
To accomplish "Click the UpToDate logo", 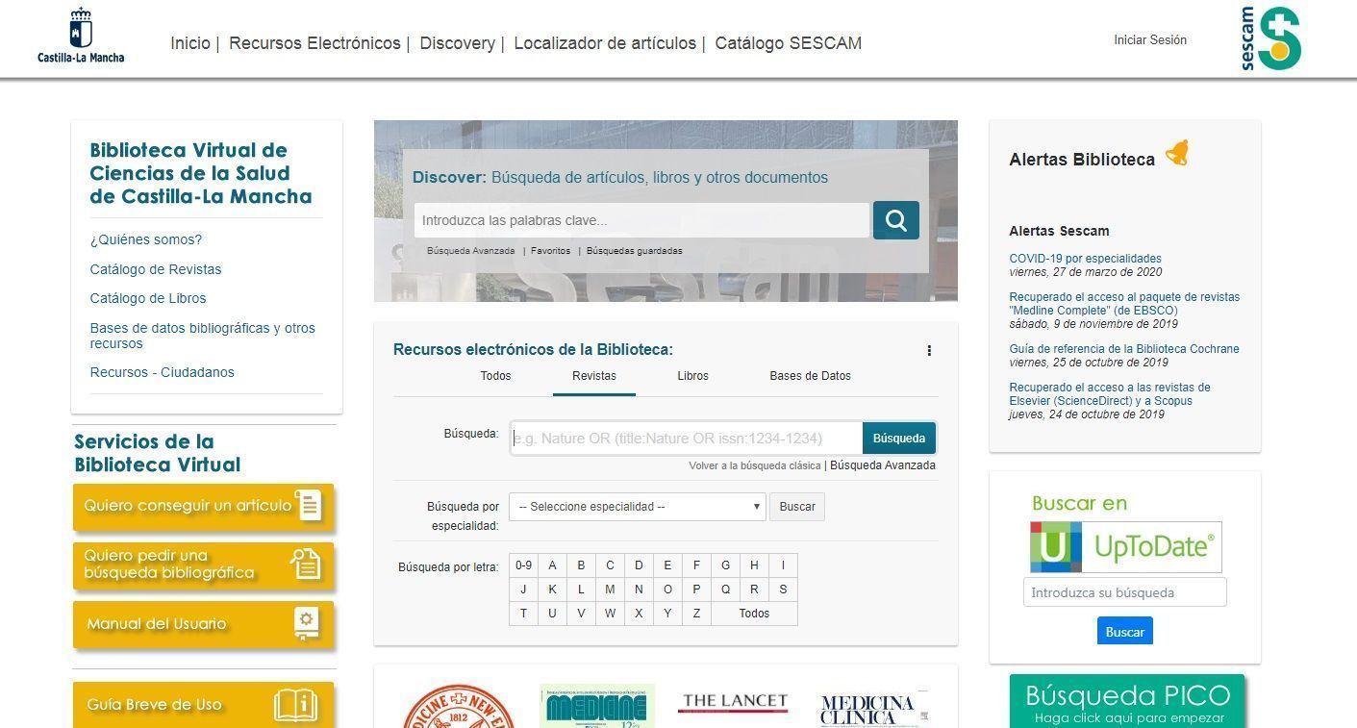I will (x=1125, y=547).
